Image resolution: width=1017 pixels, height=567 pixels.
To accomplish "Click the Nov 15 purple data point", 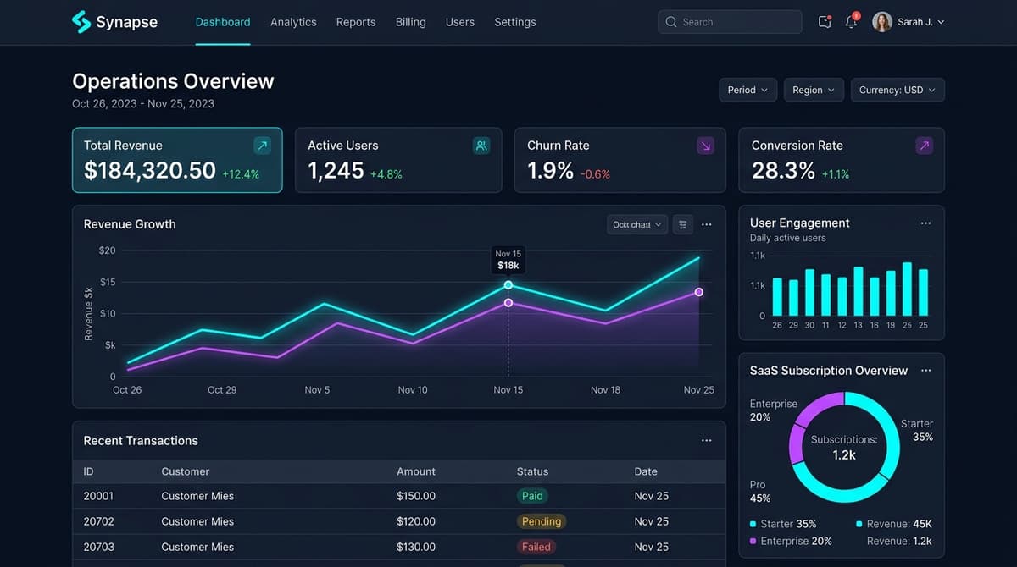I will coord(508,302).
